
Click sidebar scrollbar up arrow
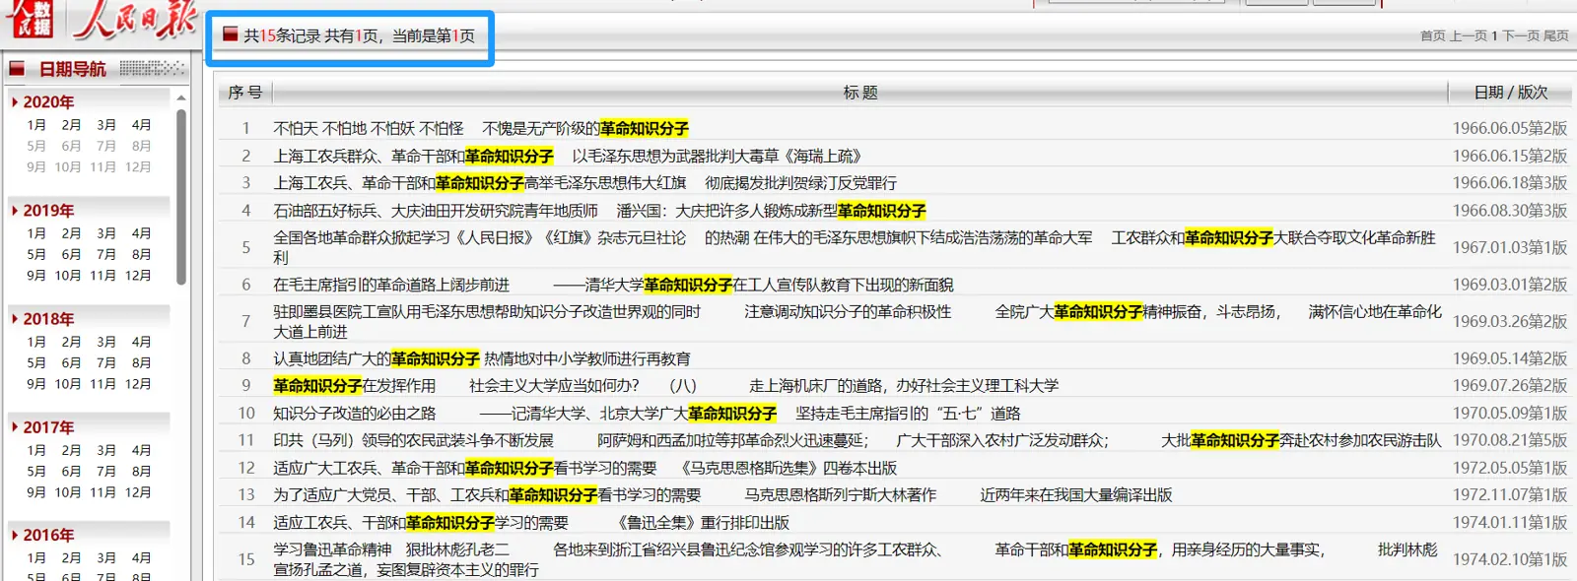pyautogui.click(x=181, y=97)
